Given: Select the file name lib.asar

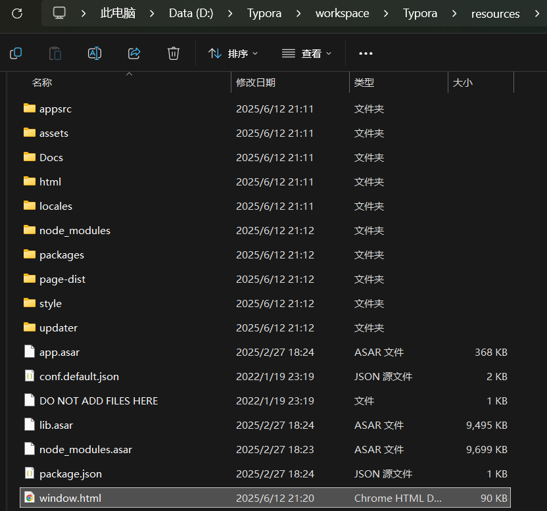Looking at the screenshot, I should [56, 425].
